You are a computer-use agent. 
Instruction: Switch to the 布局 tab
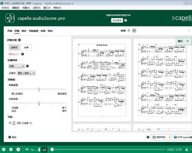point(43,31)
